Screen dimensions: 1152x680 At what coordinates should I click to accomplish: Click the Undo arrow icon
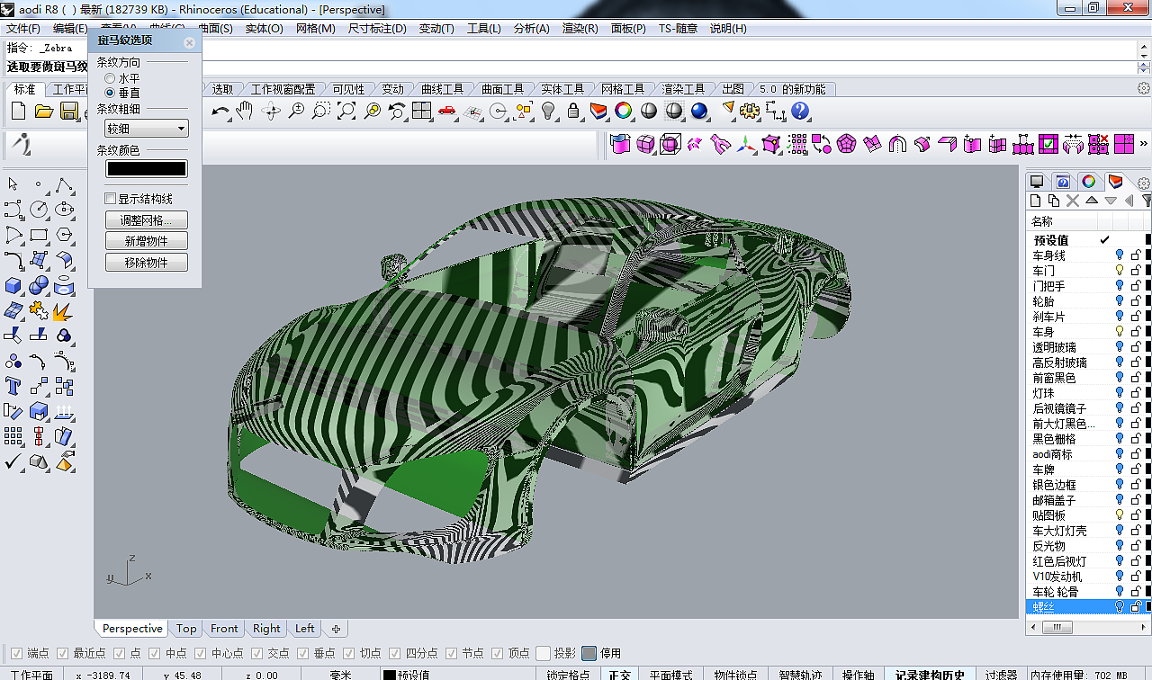(220, 111)
